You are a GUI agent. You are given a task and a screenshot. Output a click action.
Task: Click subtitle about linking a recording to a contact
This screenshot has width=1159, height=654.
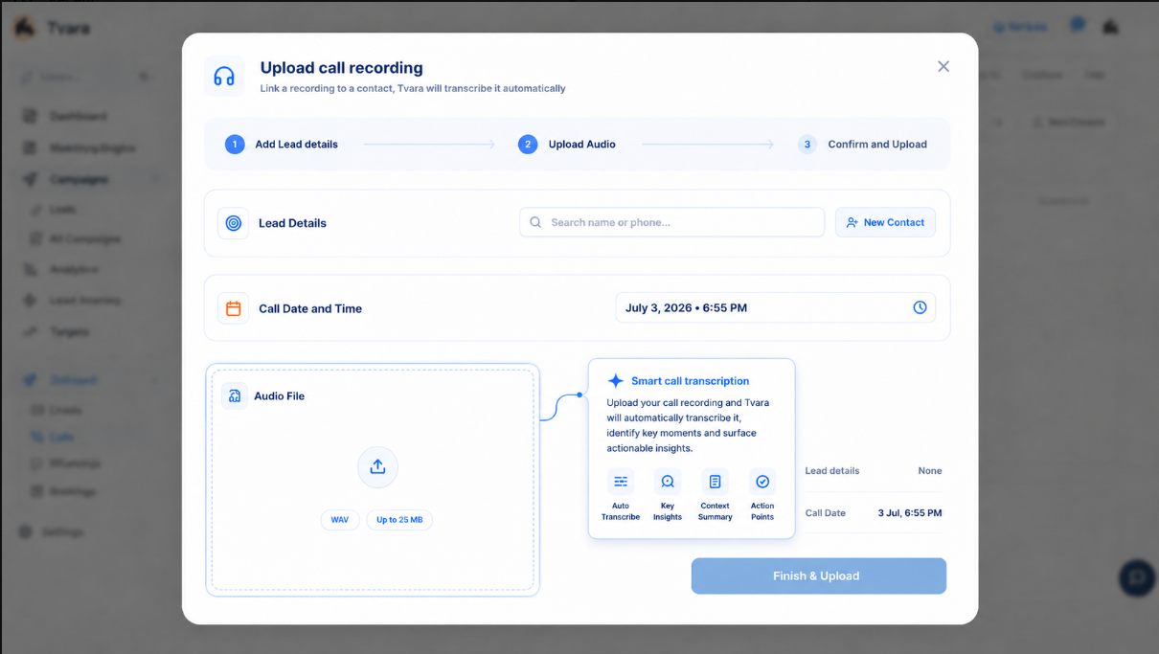point(413,88)
